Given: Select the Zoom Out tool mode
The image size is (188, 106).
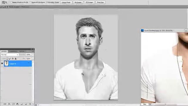Looking at the screenshot, I should click(6, 2).
